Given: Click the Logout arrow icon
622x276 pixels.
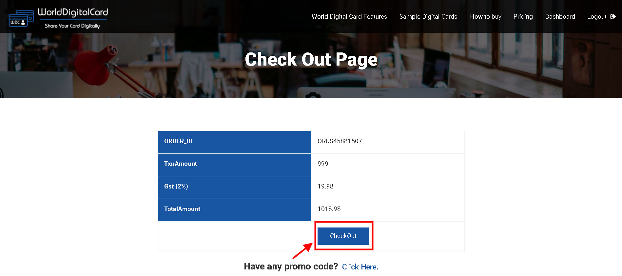Looking at the screenshot, I should (613, 16).
